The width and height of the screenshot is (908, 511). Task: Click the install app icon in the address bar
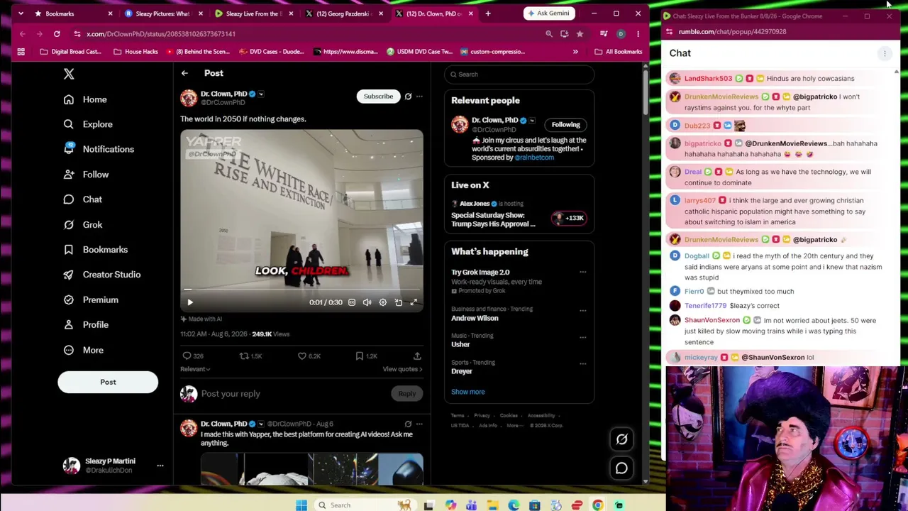click(565, 33)
